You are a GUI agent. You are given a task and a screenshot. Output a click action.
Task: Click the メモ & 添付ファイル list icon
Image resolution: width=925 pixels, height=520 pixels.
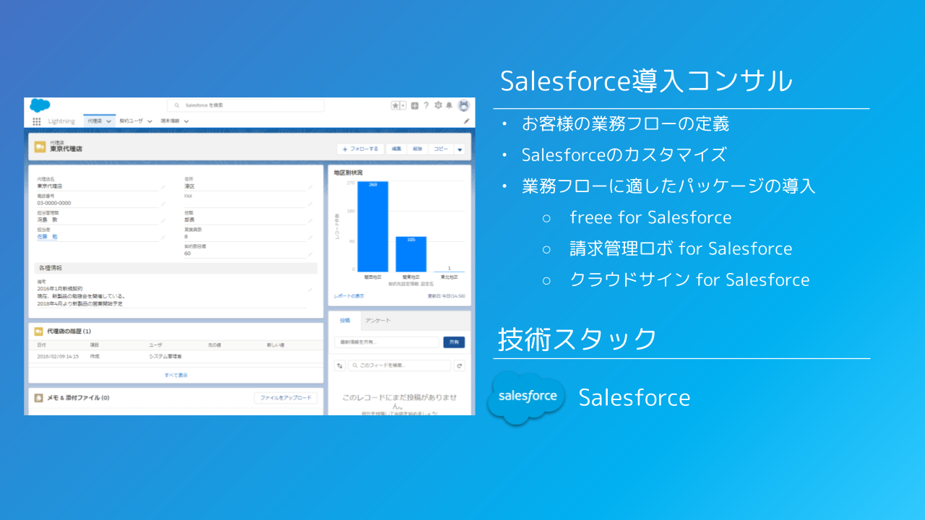click(x=38, y=398)
